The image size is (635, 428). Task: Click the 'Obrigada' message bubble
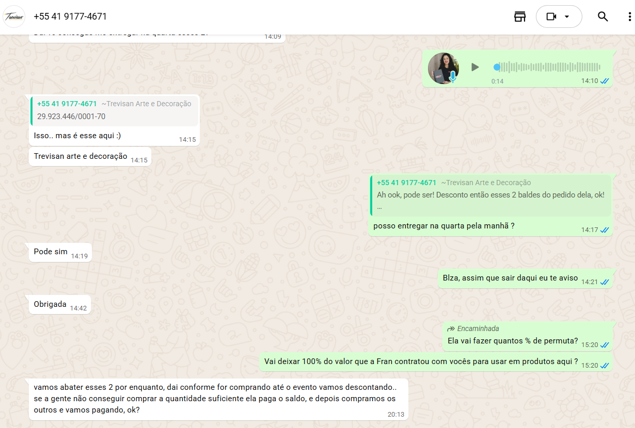[x=50, y=304]
